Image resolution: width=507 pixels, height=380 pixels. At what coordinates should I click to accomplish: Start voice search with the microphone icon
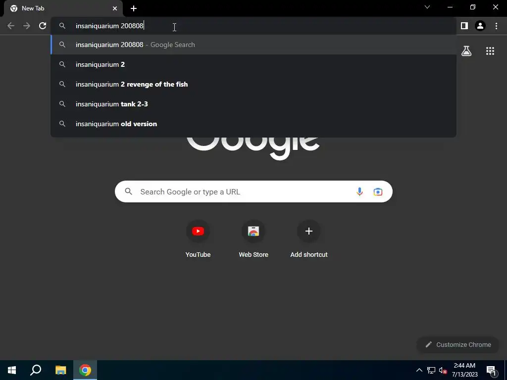click(x=359, y=191)
